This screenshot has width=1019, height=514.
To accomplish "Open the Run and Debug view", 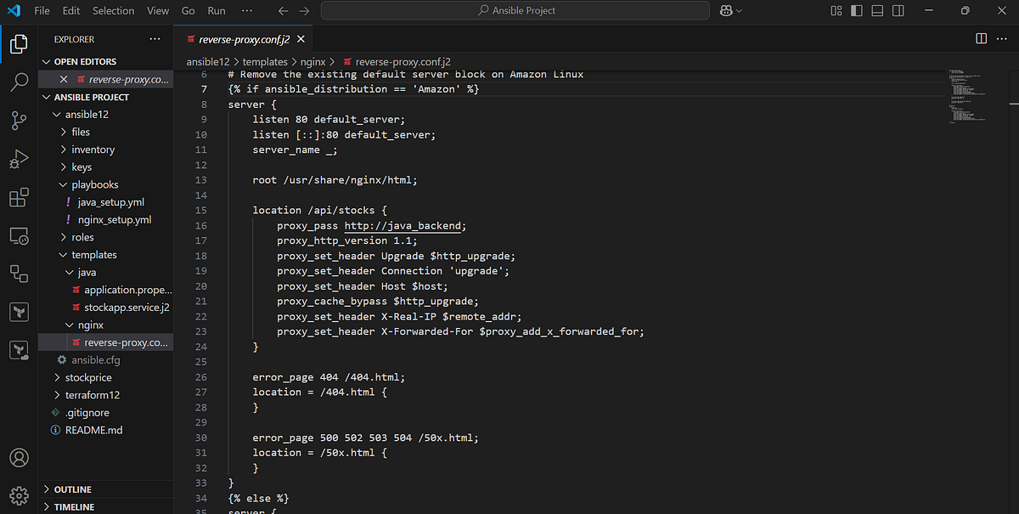I will click(x=19, y=159).
